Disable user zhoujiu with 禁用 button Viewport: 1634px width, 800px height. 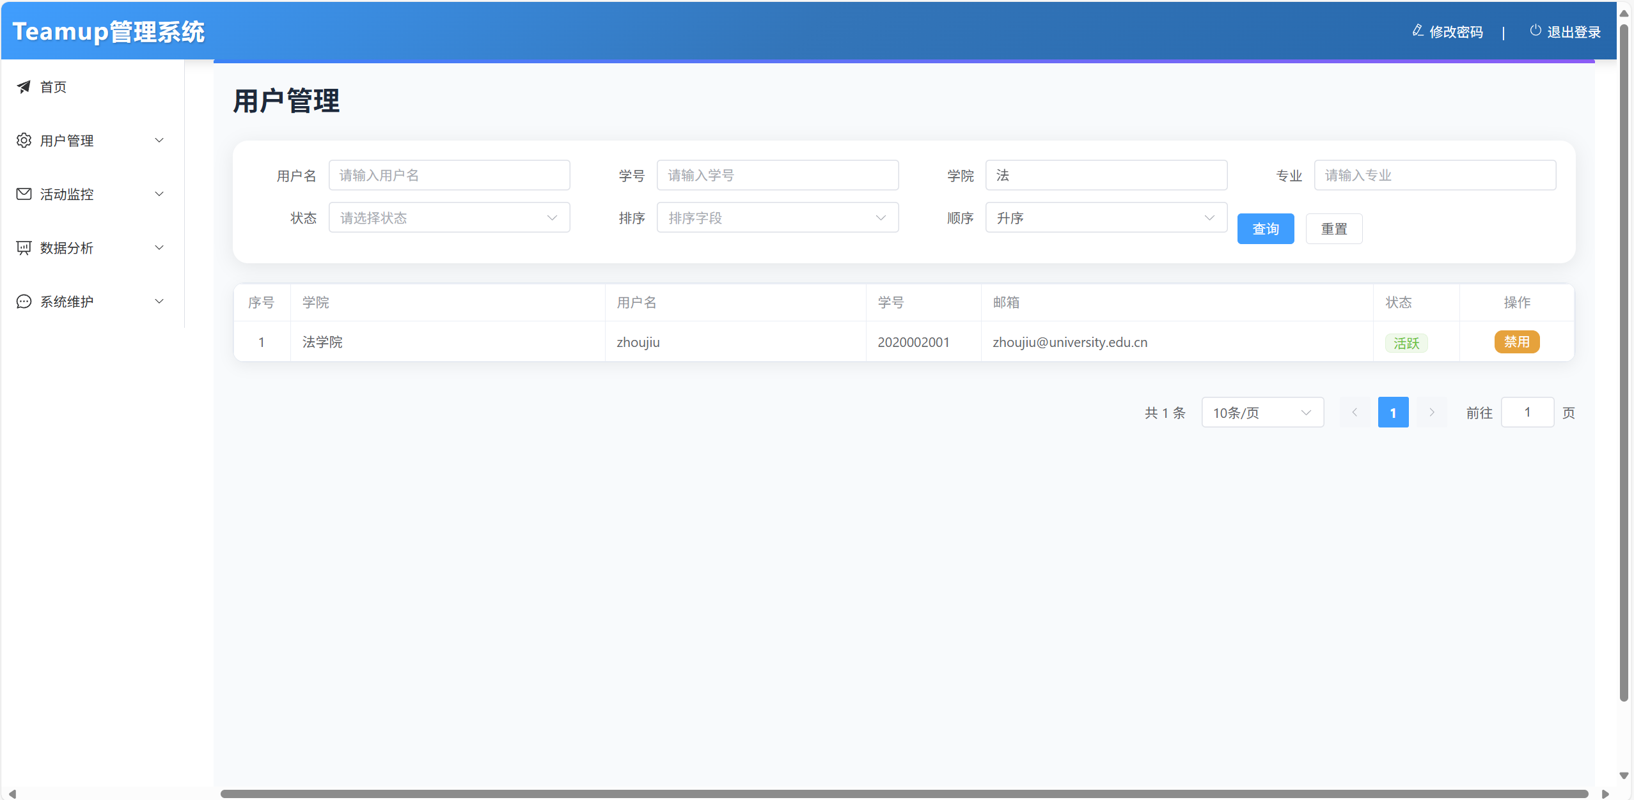click(x=1516, y=342)
